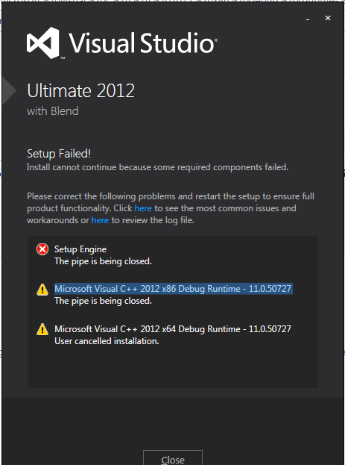
Task: Click the Close button at the bottom
Action: pos(173,458)
